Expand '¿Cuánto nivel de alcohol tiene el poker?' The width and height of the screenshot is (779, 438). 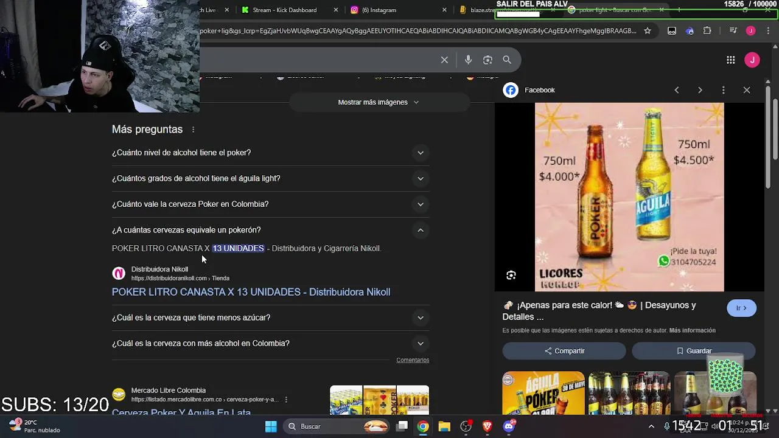click(x=270, y=153)
